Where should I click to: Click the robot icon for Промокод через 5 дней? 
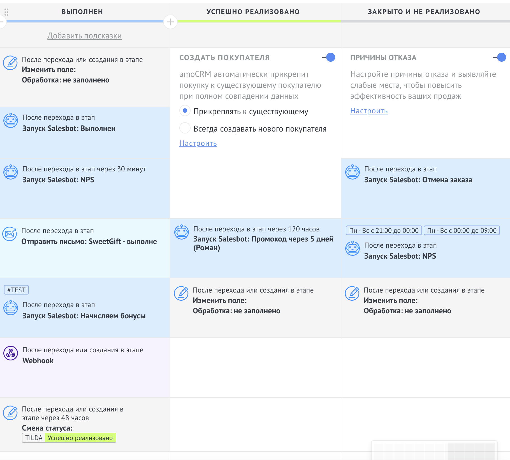[x=182, y=232]
